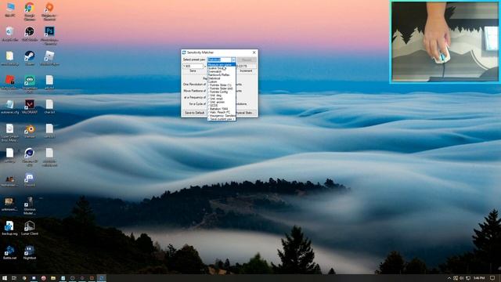This screenshot has width=501, height=282.
Task: Click the sensitivity value input field
Action: [x=193, y=66]
